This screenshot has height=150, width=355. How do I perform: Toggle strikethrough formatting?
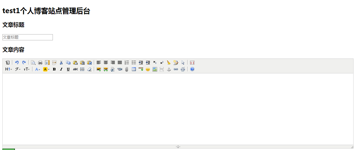(75, 69)
